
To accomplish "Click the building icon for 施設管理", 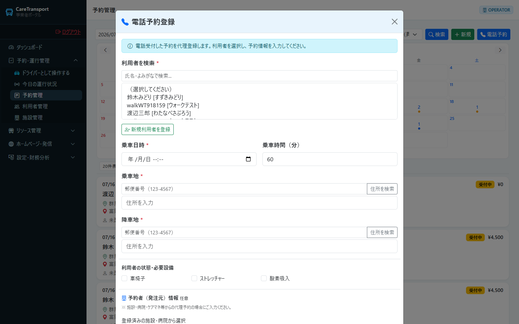I will point(17,117).
